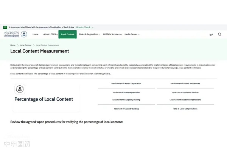
Task: Click the Saudi flag icon
Action: click(5, 27)
